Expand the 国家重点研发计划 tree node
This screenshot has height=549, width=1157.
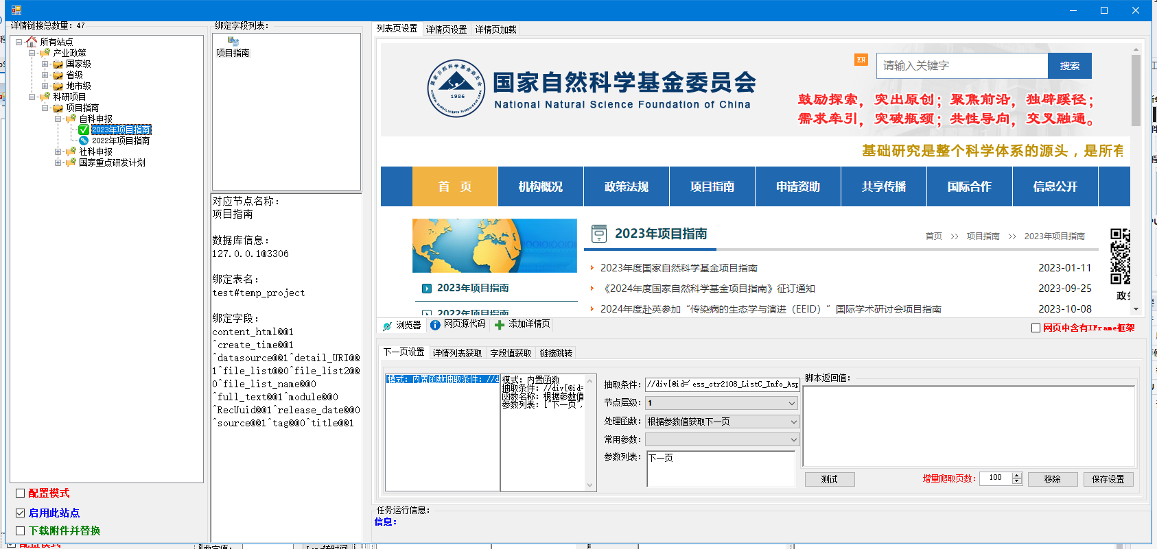(x=58, y=162)
